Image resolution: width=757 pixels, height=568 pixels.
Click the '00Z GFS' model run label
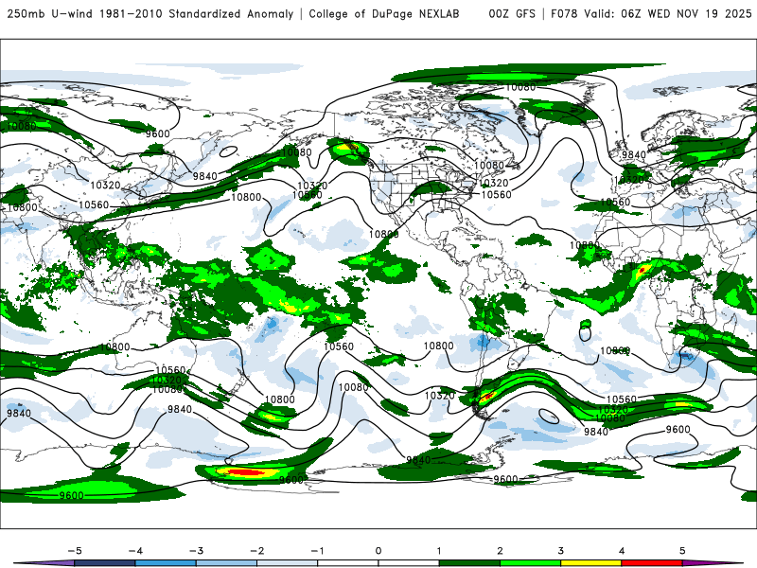(512, 13)
